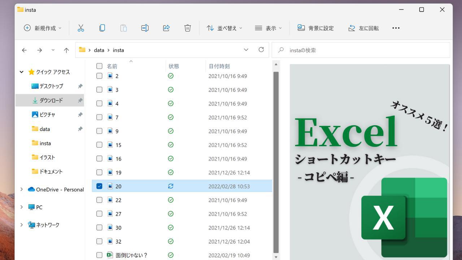Click the Copy icon in toolbar
This screenshot has height=260, width=462.
click(x=102, y=28)
